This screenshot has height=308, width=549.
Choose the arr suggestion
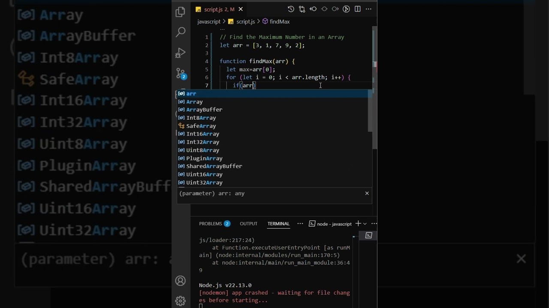click(274, 94)
